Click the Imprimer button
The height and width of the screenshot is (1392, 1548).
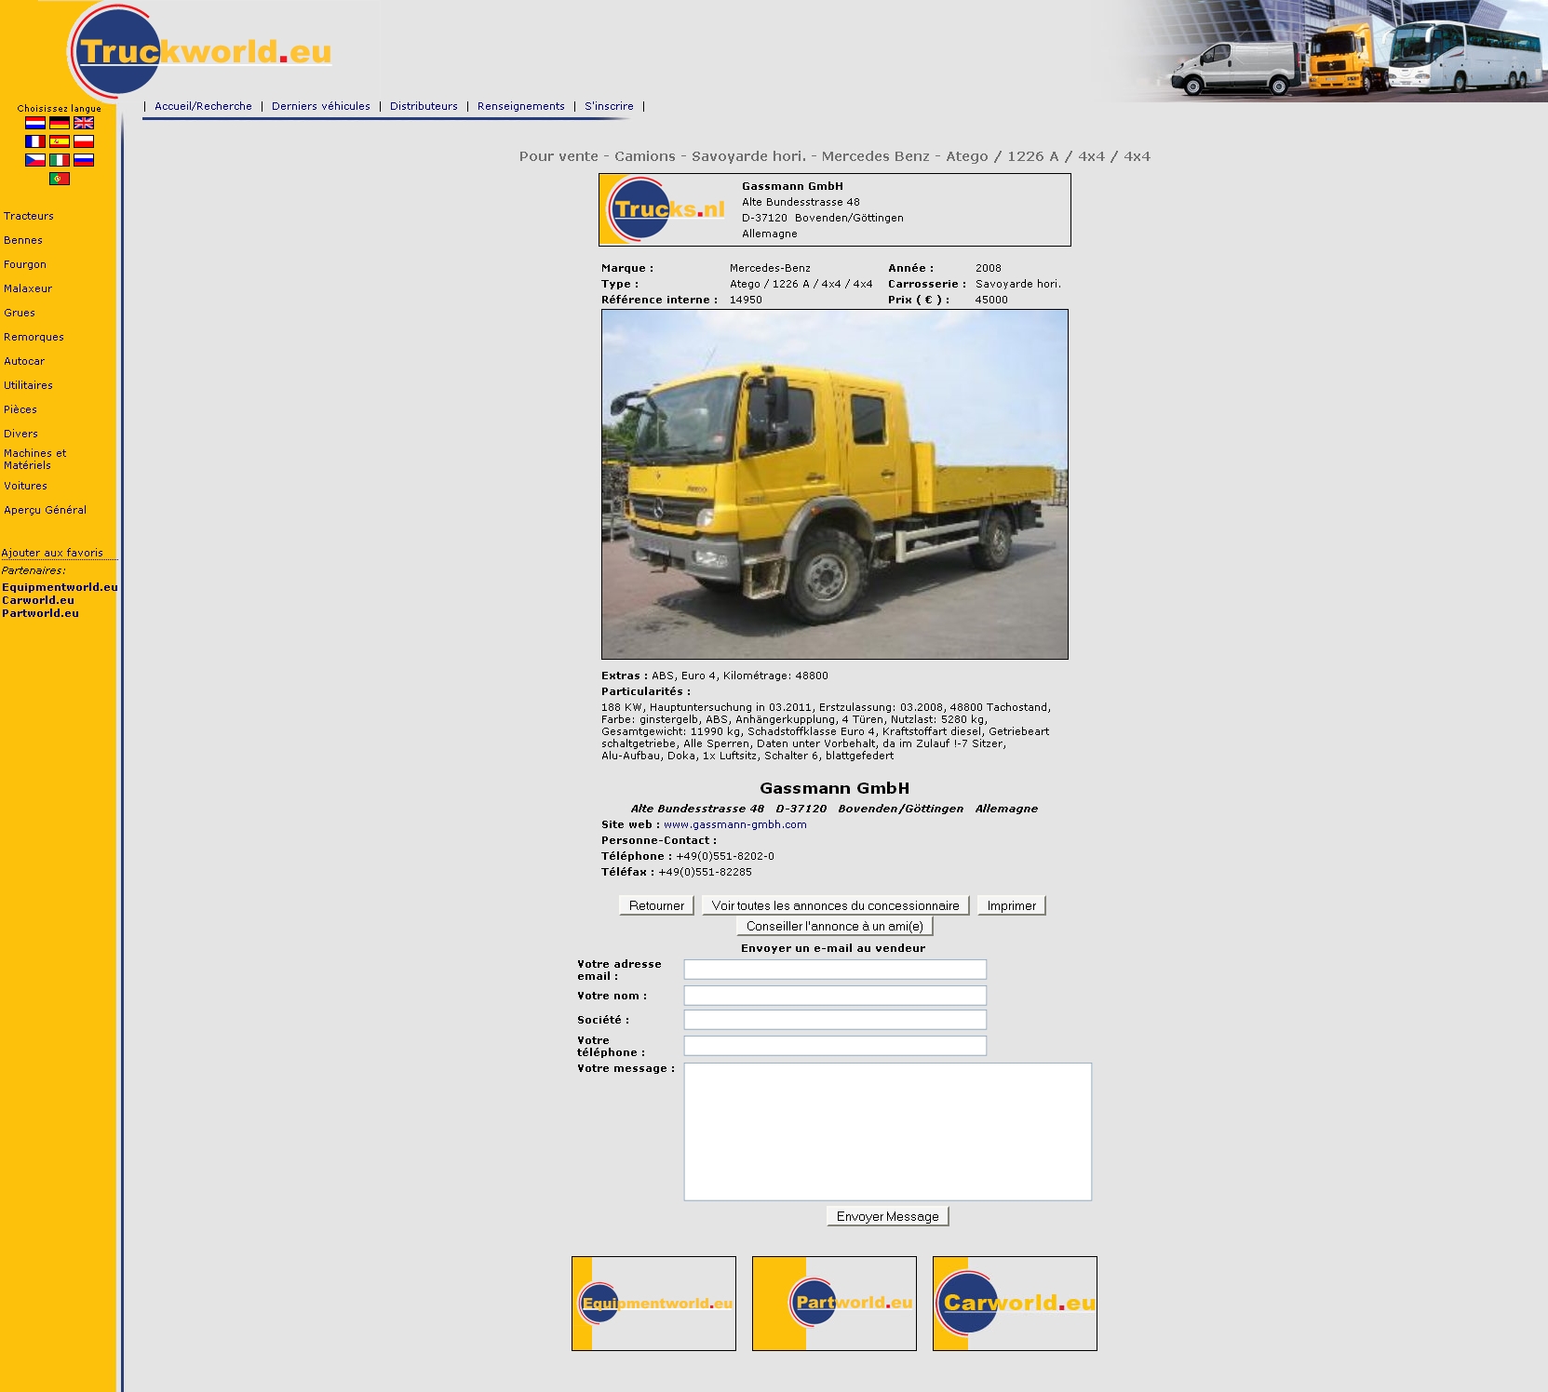click(x=1011, y=905)
